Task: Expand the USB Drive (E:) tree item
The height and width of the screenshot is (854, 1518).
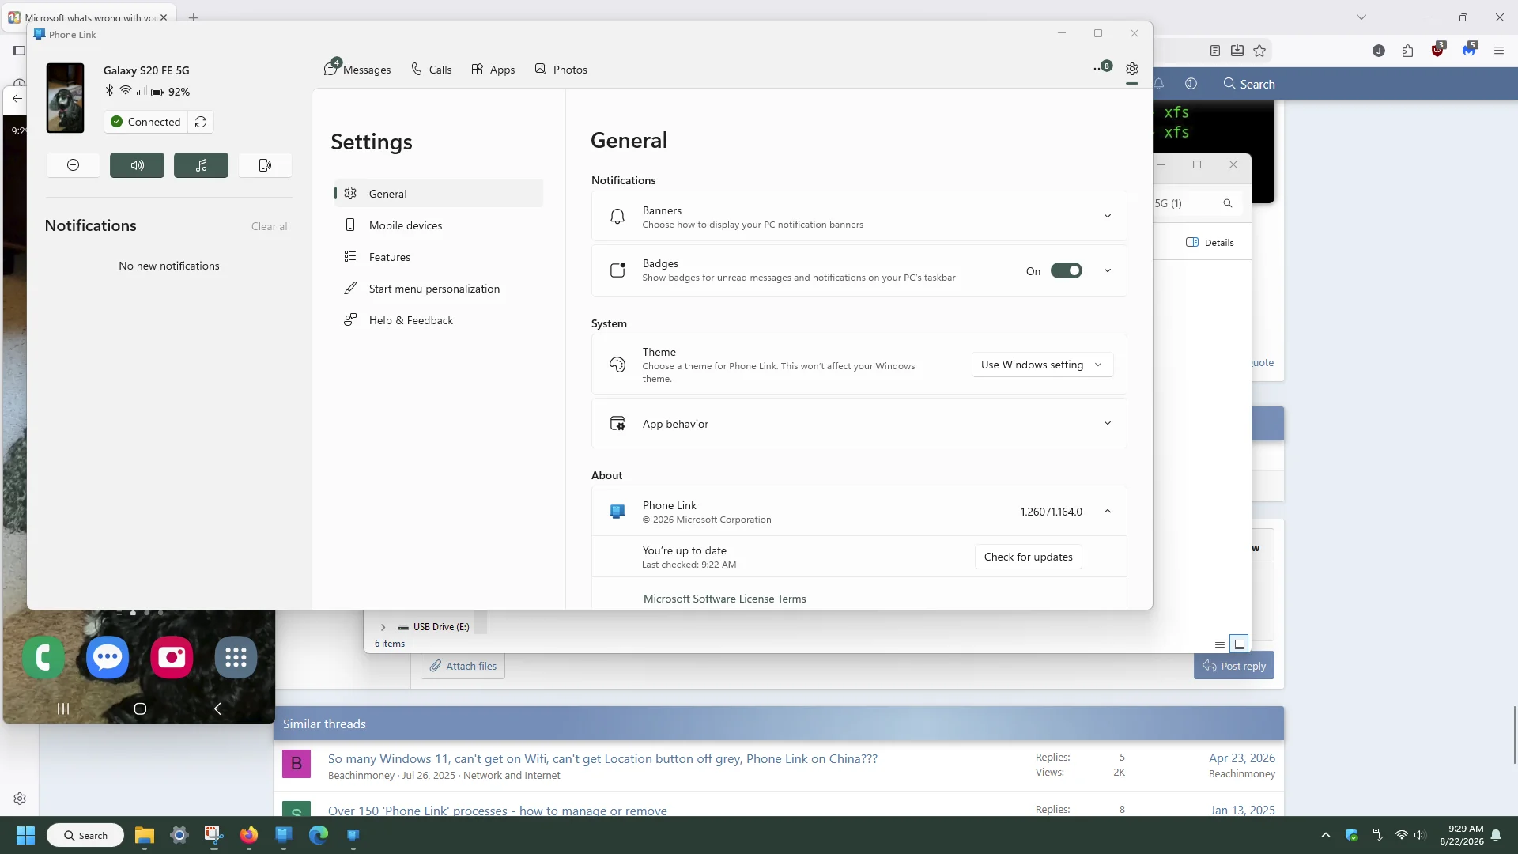Action: [x=383, y=627]
